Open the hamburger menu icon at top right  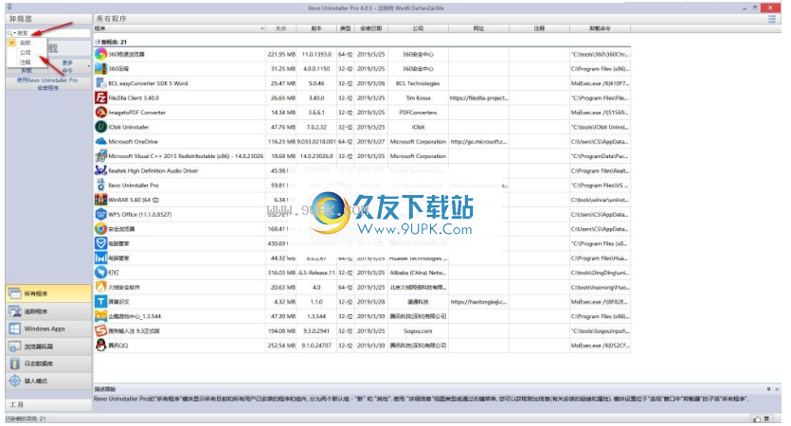point(772,19)
